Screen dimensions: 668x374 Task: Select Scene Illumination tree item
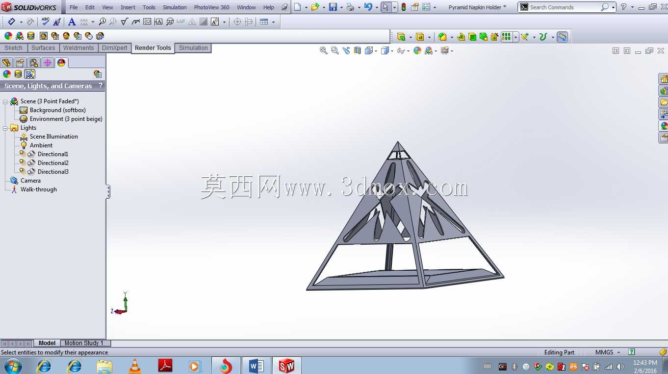[54, 137]
